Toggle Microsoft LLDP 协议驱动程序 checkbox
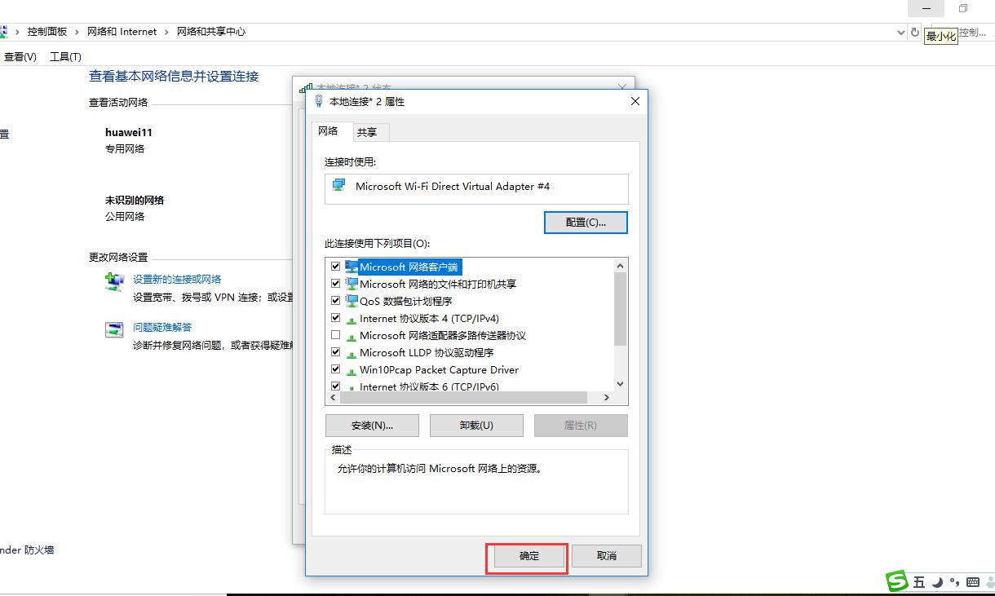The image size is (995, 596). pos(335,352)
